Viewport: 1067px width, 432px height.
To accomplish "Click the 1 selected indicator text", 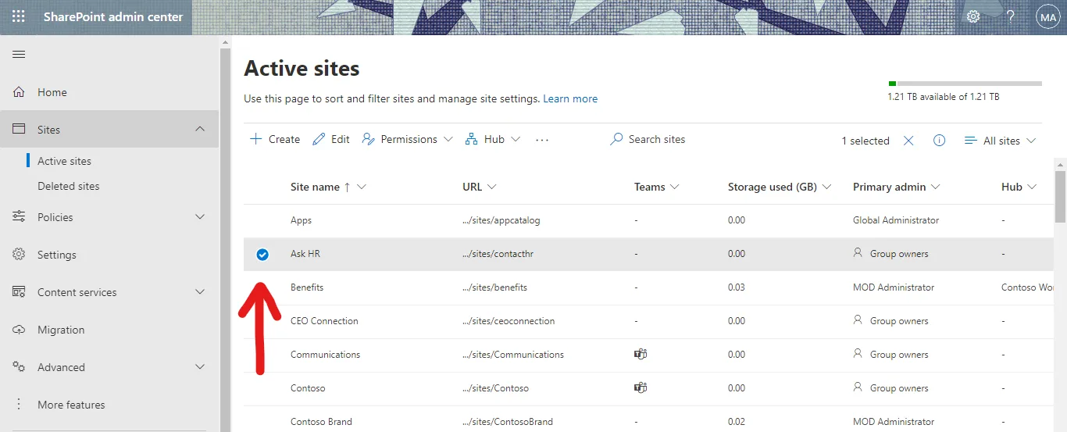I will [x=865, y=141].
